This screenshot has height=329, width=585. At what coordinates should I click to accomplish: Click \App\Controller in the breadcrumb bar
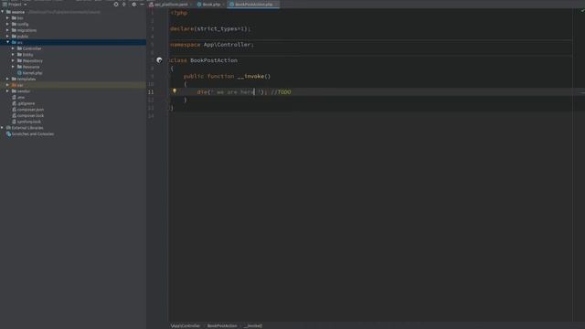tap(186, 325)
